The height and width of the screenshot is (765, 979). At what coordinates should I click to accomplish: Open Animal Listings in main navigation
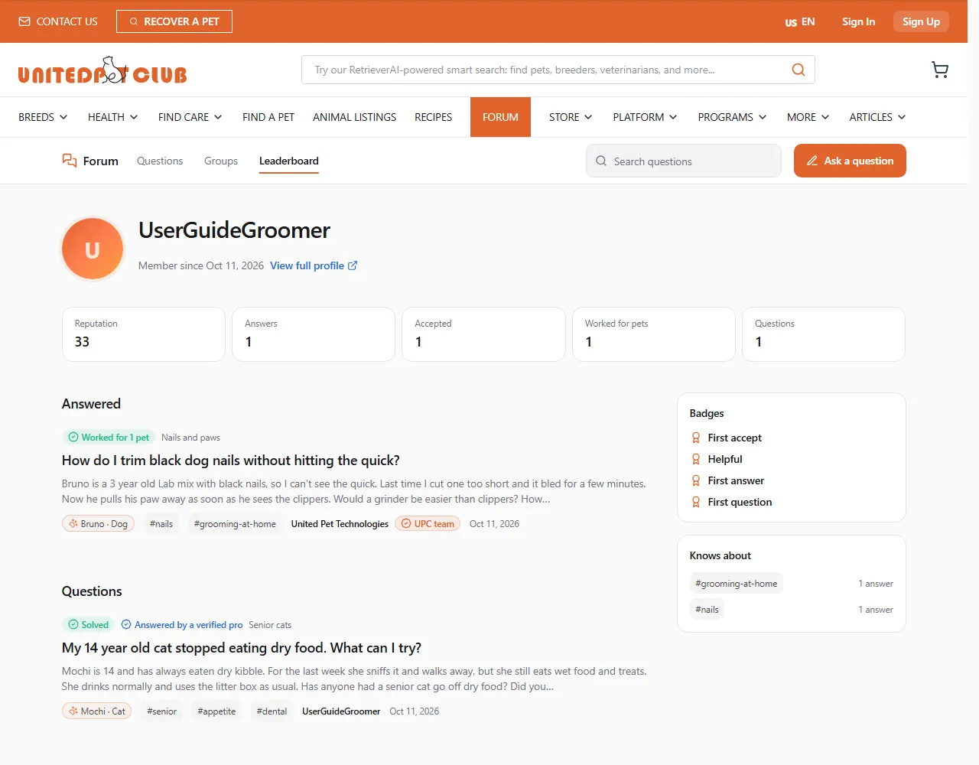pos(354,117)
